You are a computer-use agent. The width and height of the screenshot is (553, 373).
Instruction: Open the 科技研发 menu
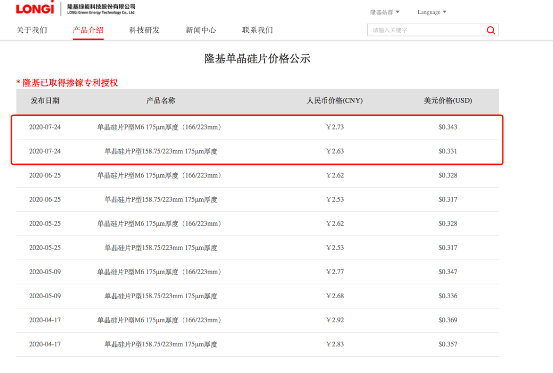click(x=144, y=30)
